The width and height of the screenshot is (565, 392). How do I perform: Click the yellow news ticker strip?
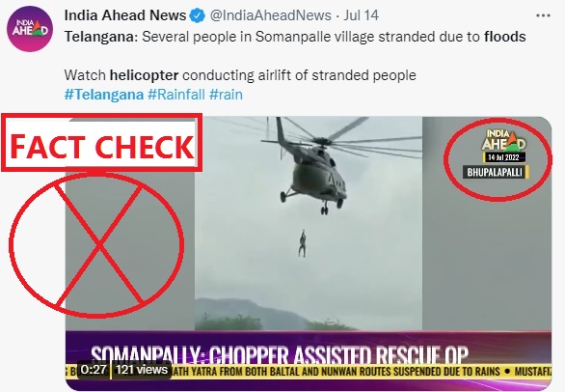[309, 372]
